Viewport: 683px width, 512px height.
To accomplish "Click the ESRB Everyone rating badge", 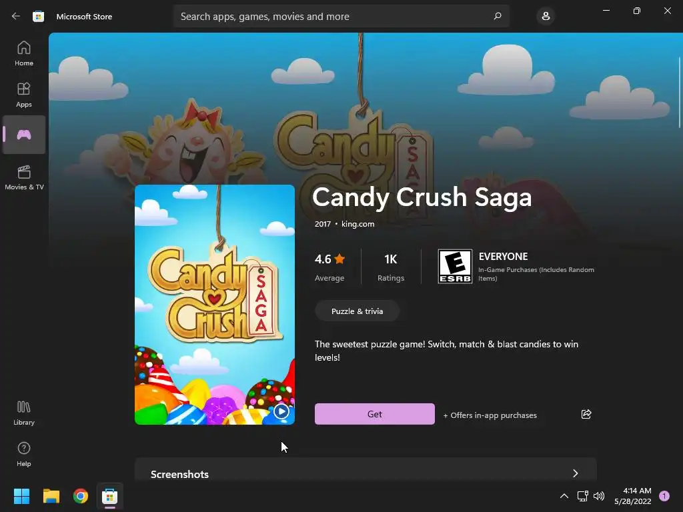I will 455,266.
